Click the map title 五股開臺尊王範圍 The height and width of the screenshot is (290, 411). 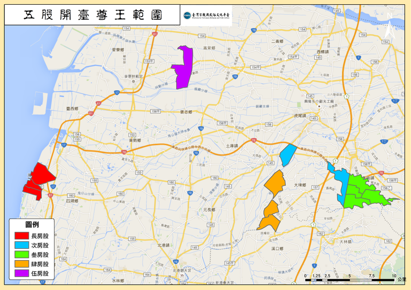93,15
